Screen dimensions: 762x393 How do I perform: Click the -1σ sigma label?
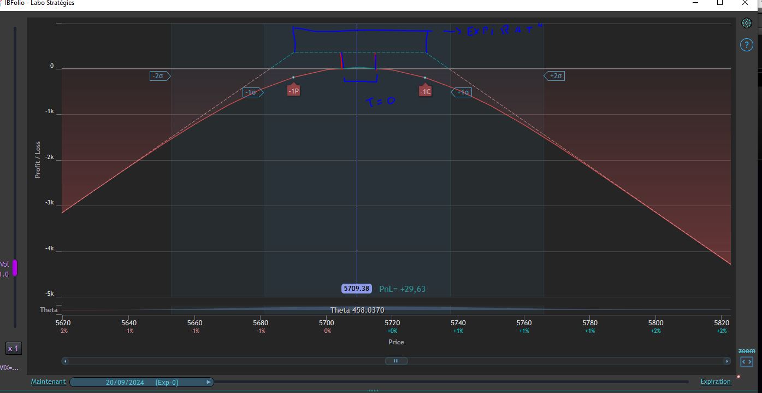pos(252,92)
